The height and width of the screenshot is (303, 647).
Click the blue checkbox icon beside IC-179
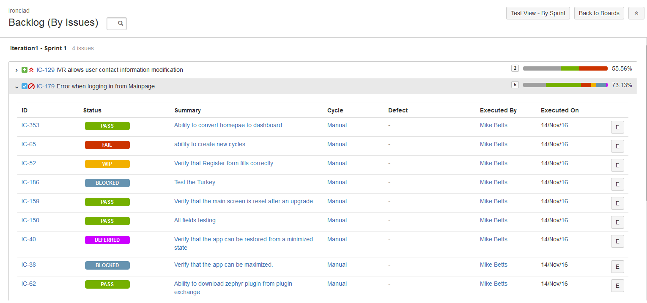pyautogui.click(x=25, y=86)
